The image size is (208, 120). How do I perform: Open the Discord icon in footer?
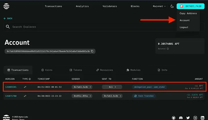click(x=181, y=118)
